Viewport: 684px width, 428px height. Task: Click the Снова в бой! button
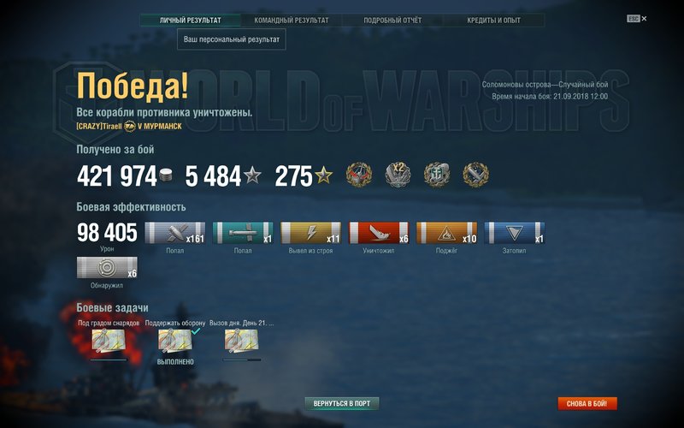click(587, 403)
